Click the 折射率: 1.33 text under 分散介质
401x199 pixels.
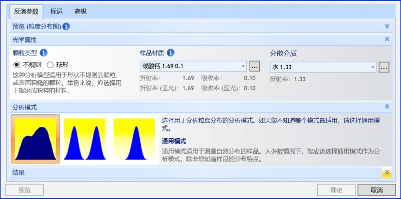[x=288, y=79]
